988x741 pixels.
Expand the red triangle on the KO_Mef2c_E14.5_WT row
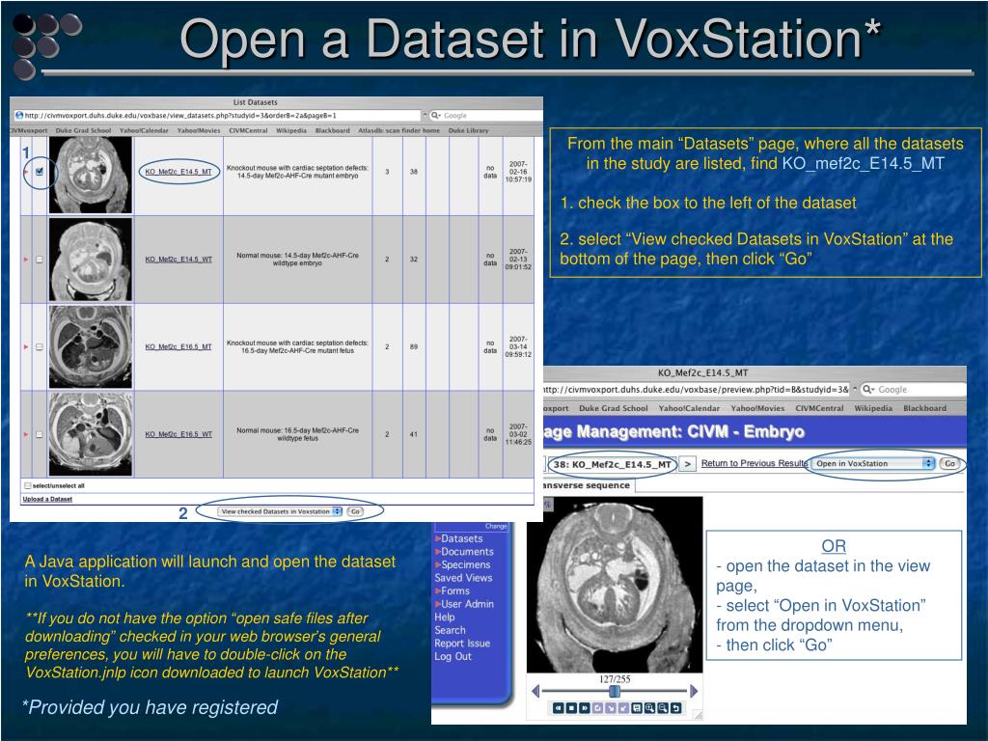click(x=26, y=259)
